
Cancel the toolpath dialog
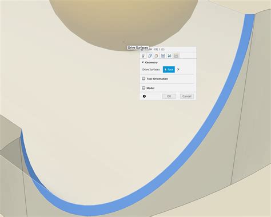coord(187,97)
